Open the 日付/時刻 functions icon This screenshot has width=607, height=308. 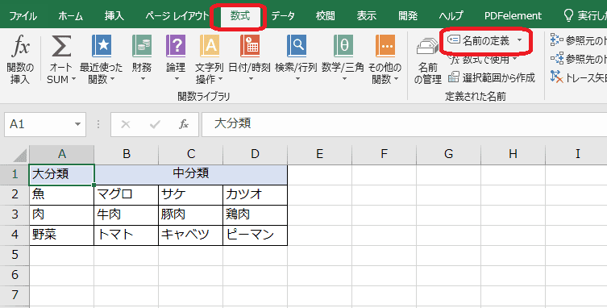click(250, 46)
